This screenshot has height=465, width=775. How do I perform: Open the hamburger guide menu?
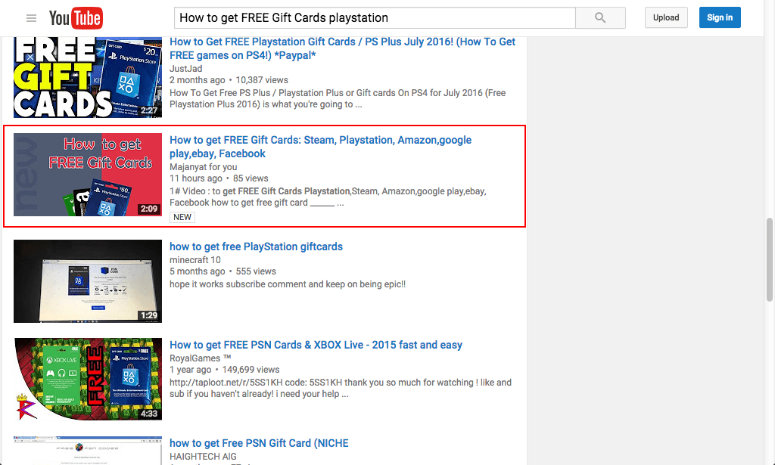coord(31,18)
